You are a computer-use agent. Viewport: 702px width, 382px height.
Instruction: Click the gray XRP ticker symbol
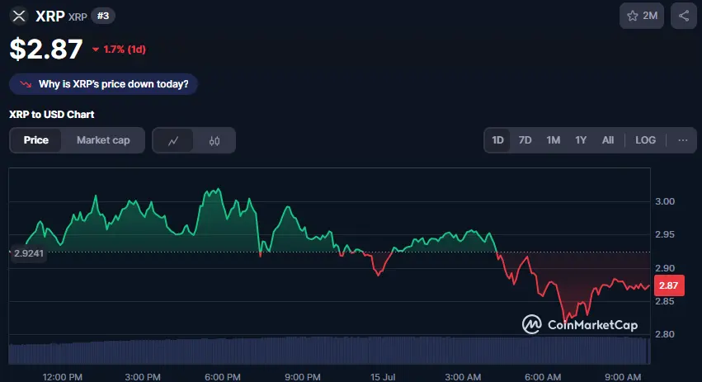click(x=78, y=17)
